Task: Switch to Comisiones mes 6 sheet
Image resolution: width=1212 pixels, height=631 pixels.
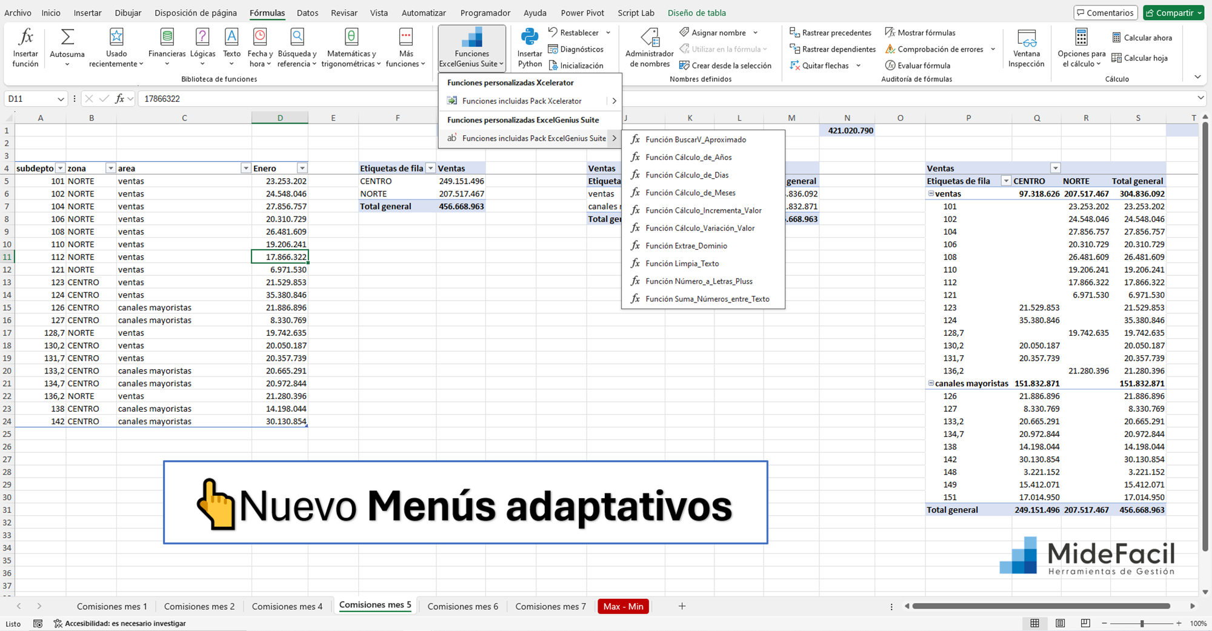Action: tap(463, 606)
